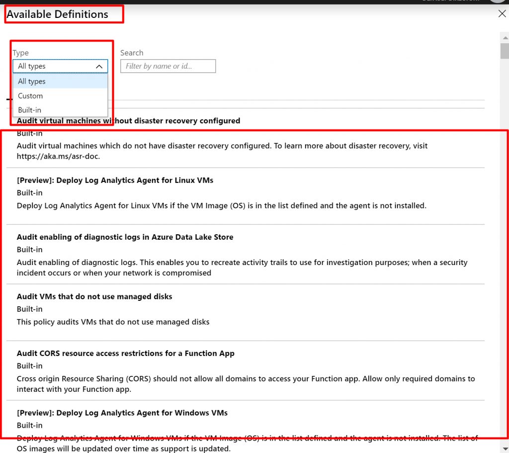Choose the "Custom" type option
The height and width of the screenshot is (453, 509).
click(30, 96)
